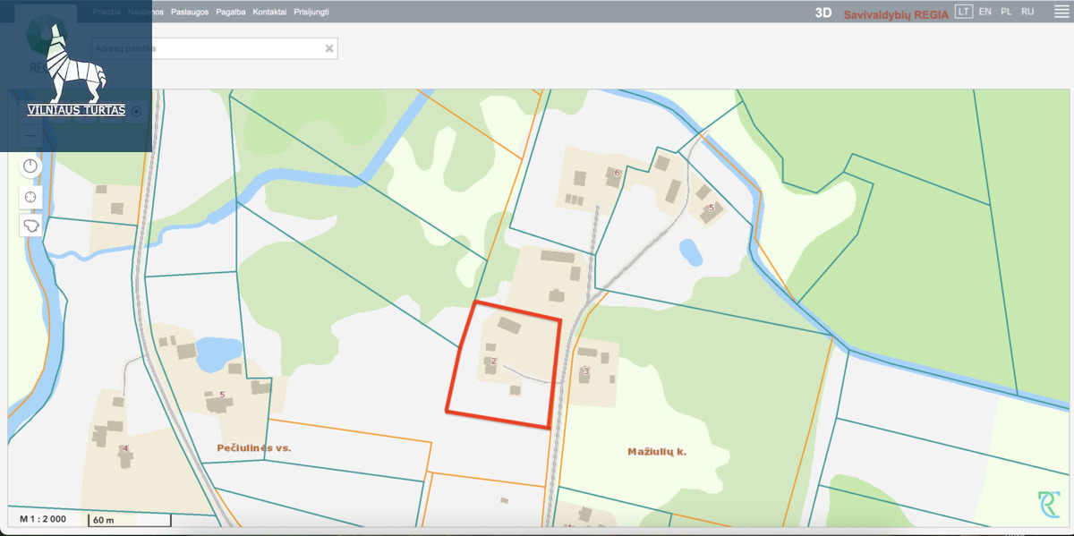Select house number 3 on map
The width and height of the screenshot is (1074, 536).
(586, 370)
